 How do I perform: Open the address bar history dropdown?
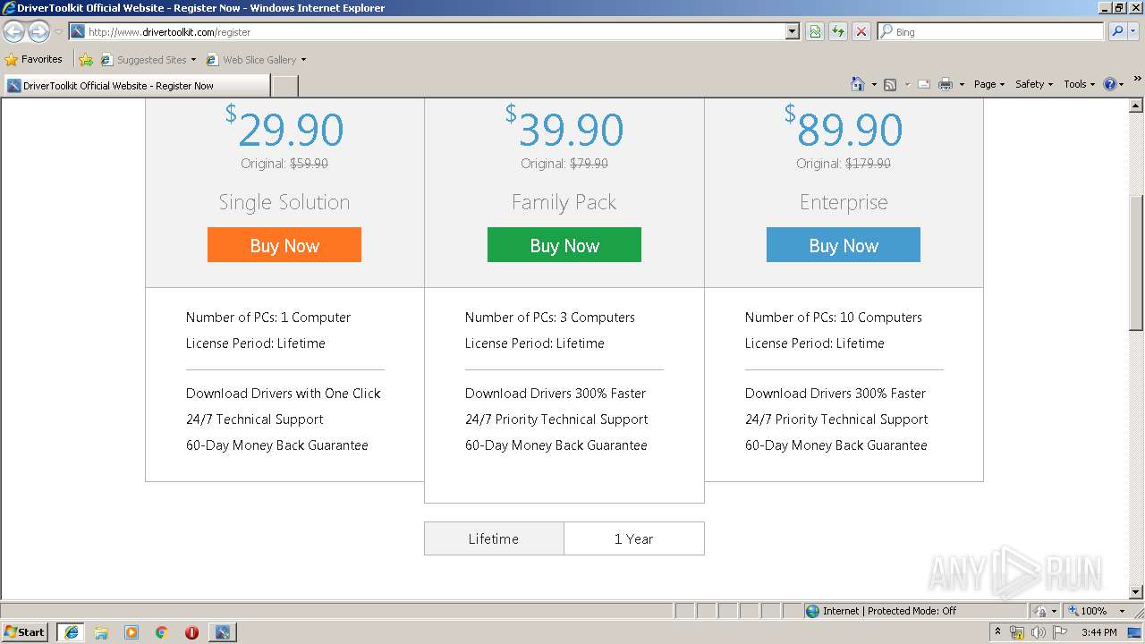pos(793,31)
